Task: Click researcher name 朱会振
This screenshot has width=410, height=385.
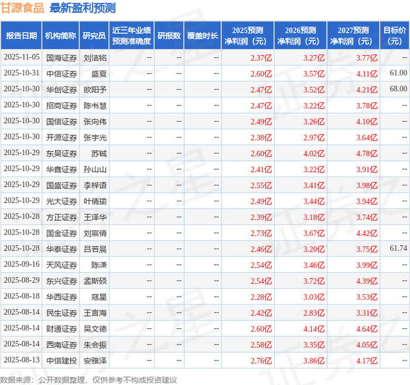Action: tap(95, 345)
